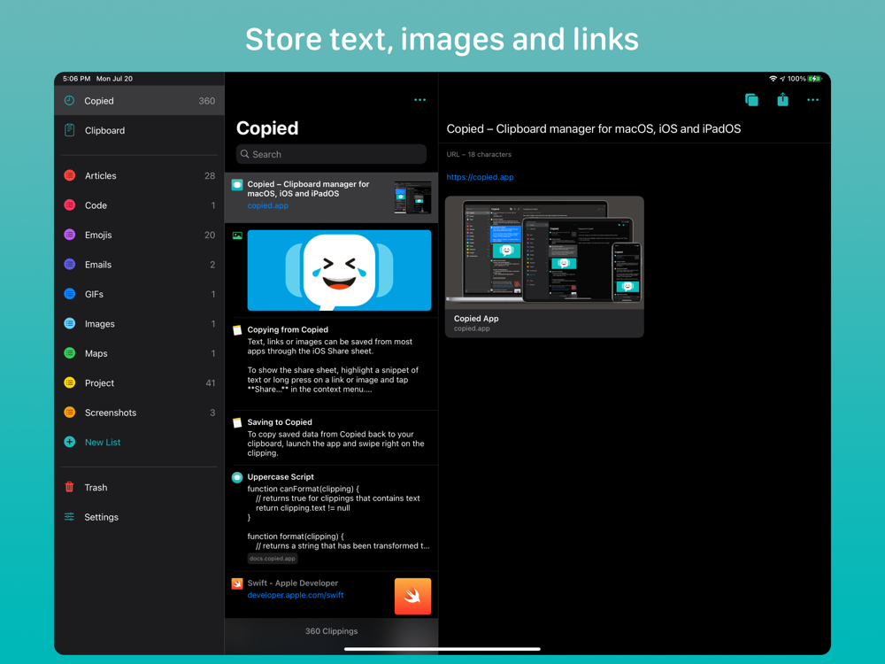Click the screenshot thumbnail in first clipping

click(x=412, y=197)
